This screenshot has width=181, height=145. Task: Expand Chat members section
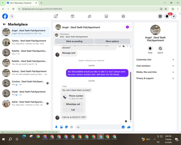155,66
